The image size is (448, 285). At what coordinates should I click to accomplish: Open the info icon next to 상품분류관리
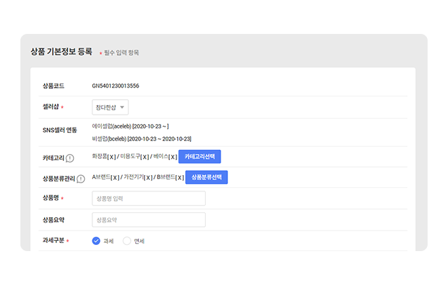(81, 178)
